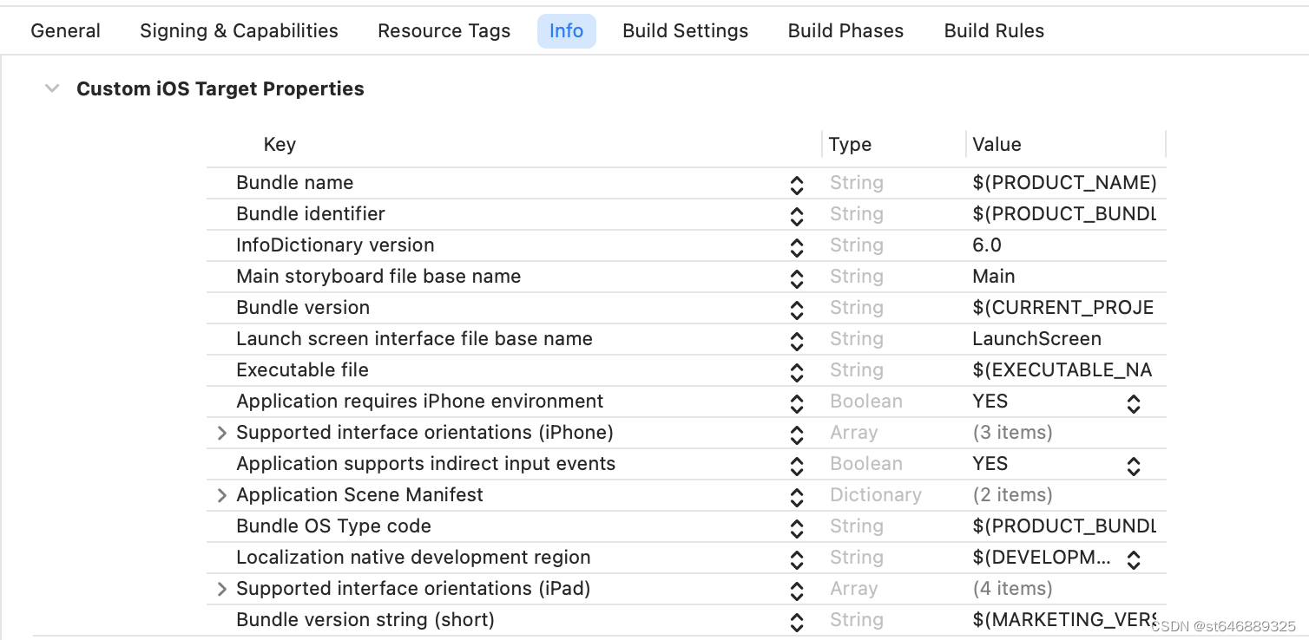
Task: Click Dictionary type of Application Scene Manifest
Action: [876, 495]
